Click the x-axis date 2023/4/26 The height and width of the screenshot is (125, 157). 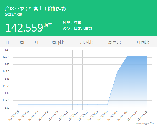coord(122,116)
